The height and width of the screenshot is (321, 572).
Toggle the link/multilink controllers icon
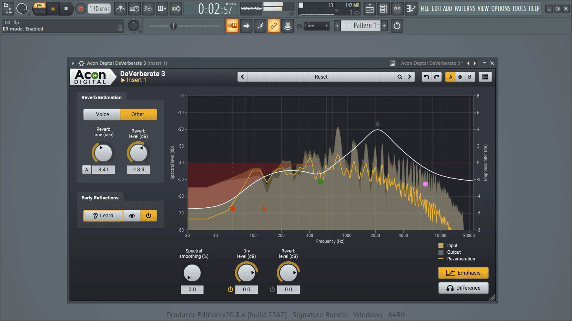coord(274,26)
